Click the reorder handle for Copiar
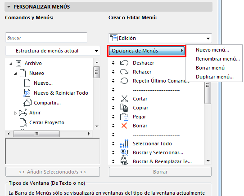The width and height of the screenshot is (244, 196). point(113,108)
